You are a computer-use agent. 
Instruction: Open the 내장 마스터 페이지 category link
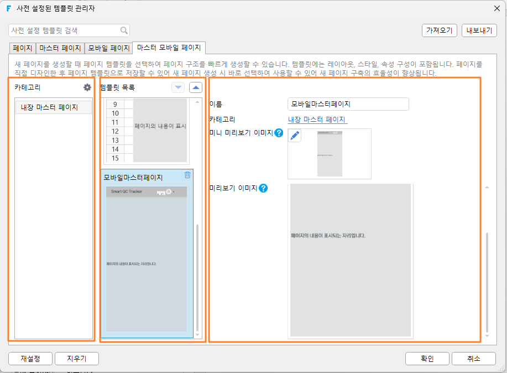[317, 120]
